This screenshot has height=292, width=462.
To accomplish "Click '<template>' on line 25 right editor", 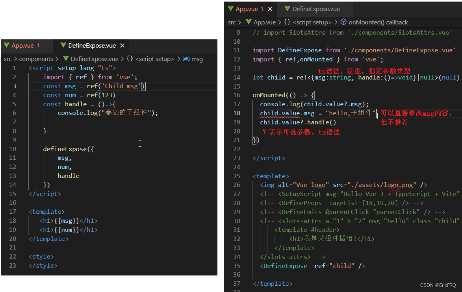I will 271,176.
